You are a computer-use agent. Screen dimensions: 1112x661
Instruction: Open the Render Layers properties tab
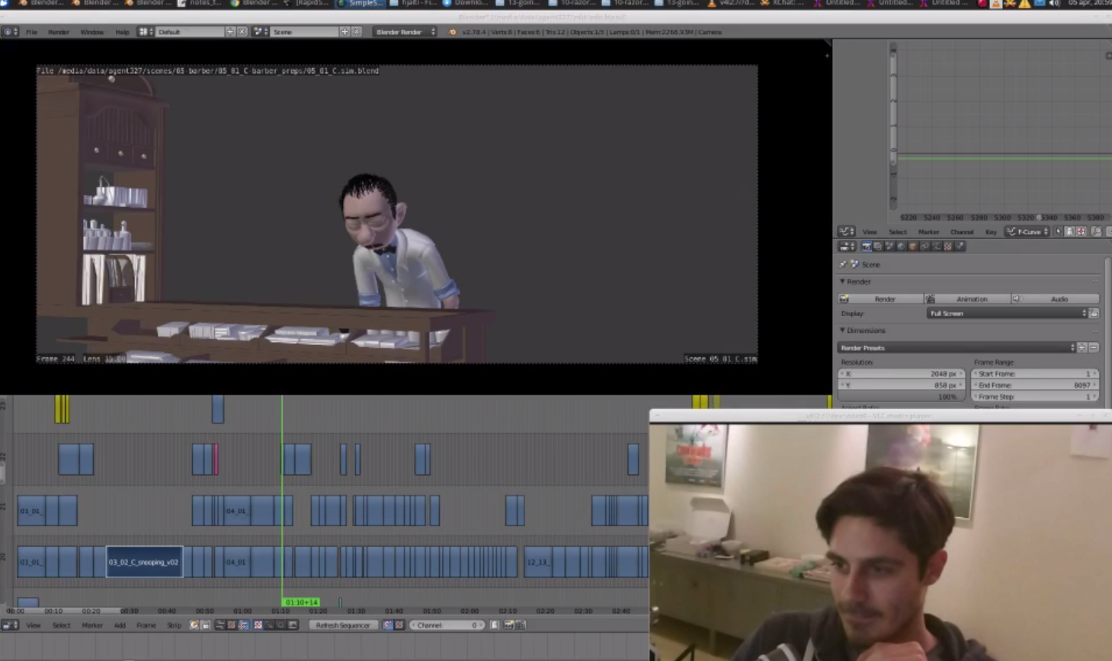click(878, 247)
